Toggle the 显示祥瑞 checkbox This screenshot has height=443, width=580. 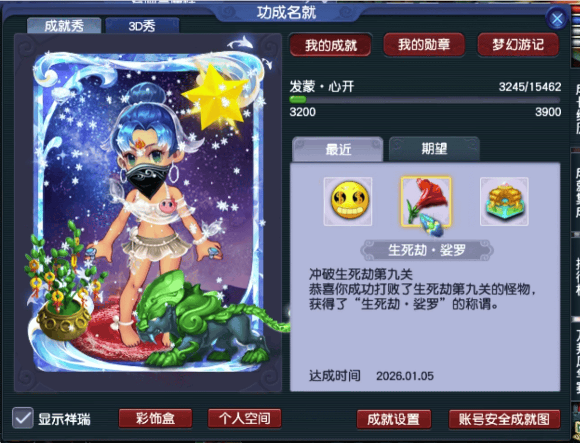tap(23, 418)
